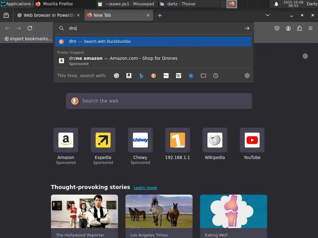This screenshot has width=318, height=238.
Task: Open The Hollywood Reporter story card
Action: tap(84, 216)
